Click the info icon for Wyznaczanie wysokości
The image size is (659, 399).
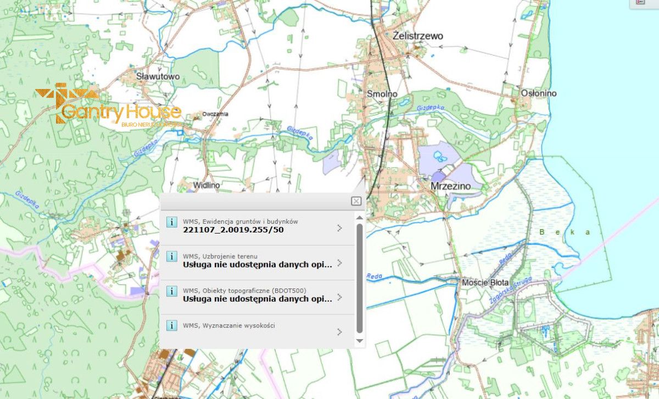(x=172, y=325)
